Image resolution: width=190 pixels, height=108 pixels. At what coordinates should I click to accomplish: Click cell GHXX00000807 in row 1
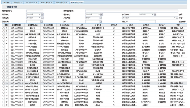click(x=49, y=28)
